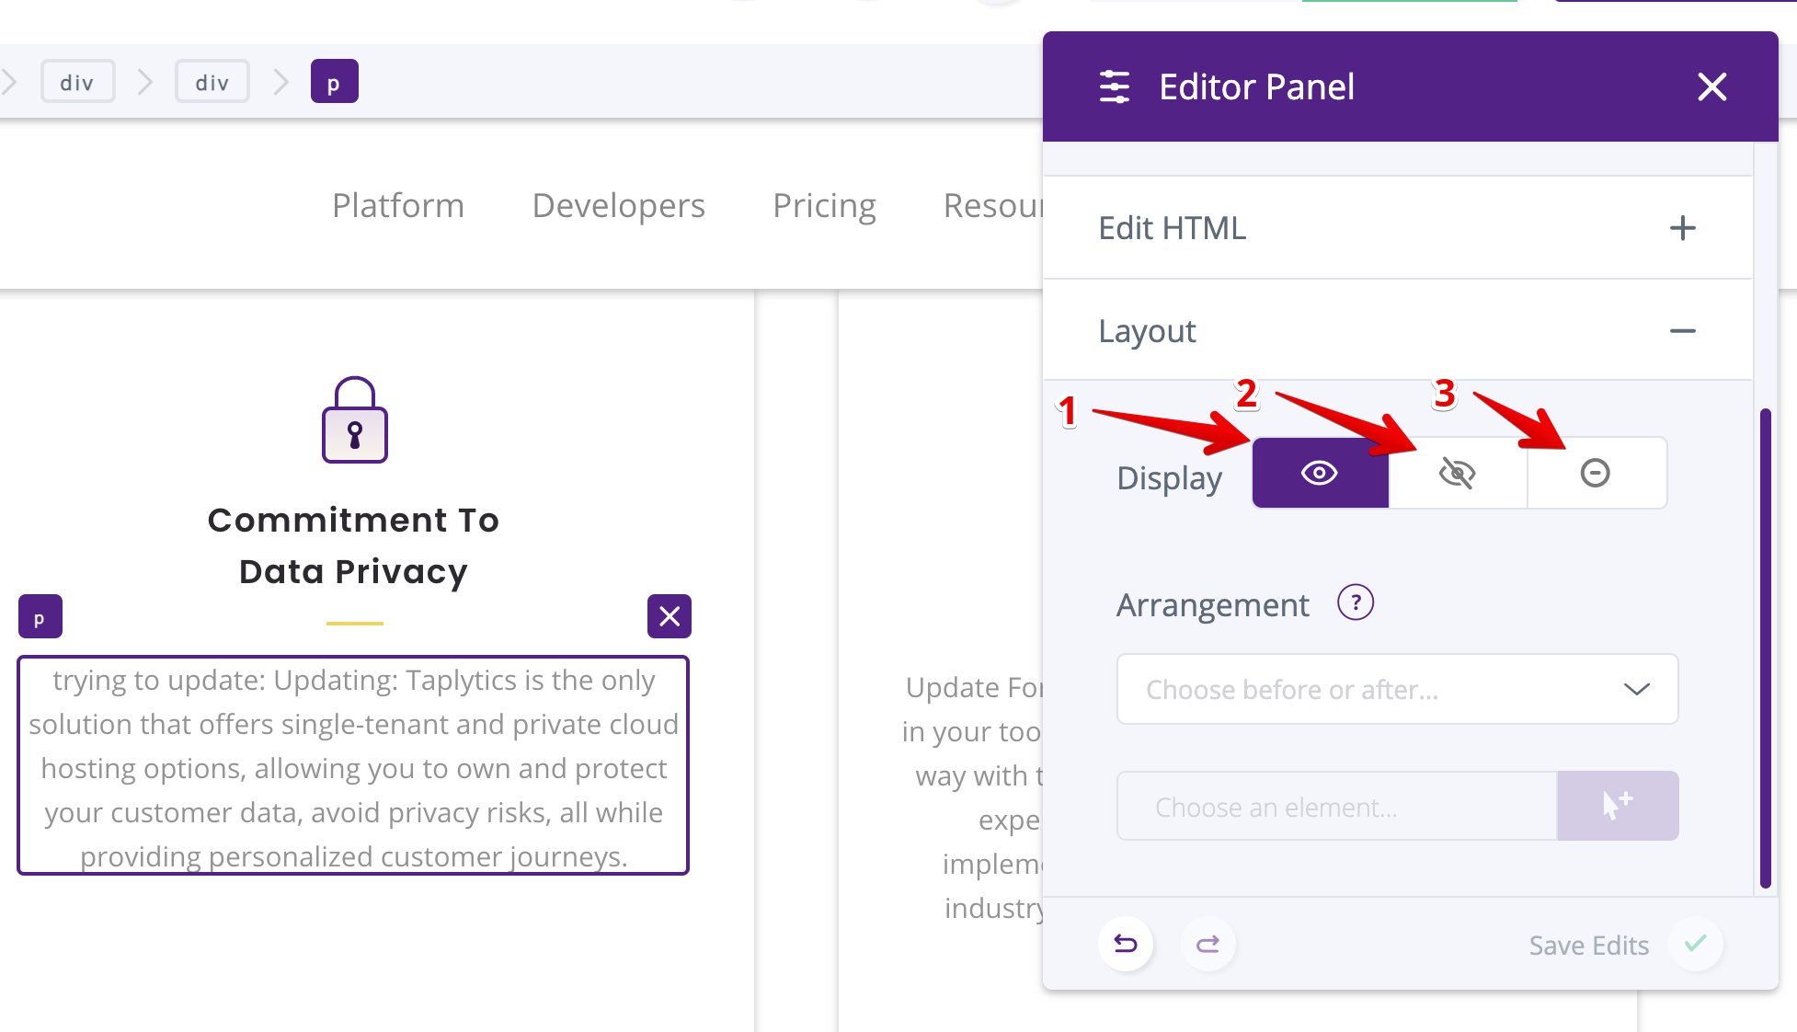This screenshot has height=1032, width=1797.
Task: Click the Edit HTML plus icon
Action: (x=1682, y=227)
